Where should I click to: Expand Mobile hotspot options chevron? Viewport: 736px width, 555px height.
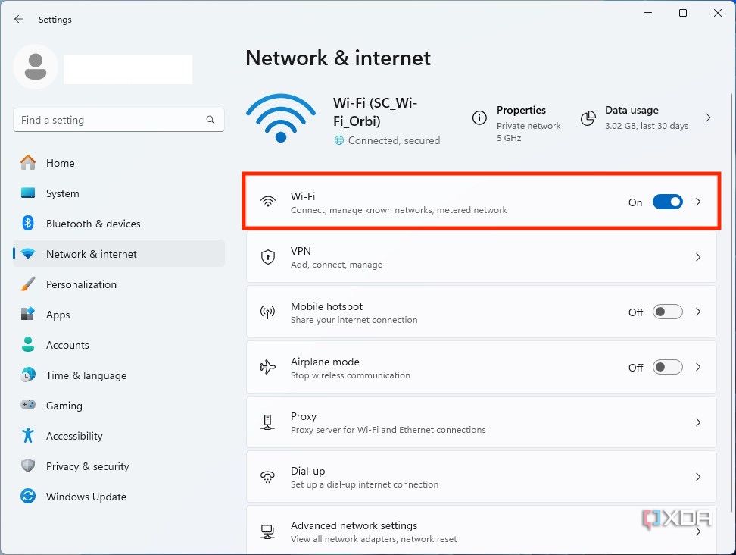(x=698, y=312)
